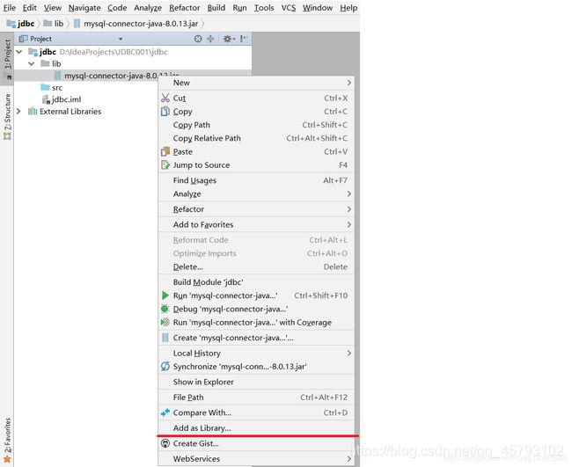Click the jdbc module folder icon

pyautogui.click(x=33, y=52)
